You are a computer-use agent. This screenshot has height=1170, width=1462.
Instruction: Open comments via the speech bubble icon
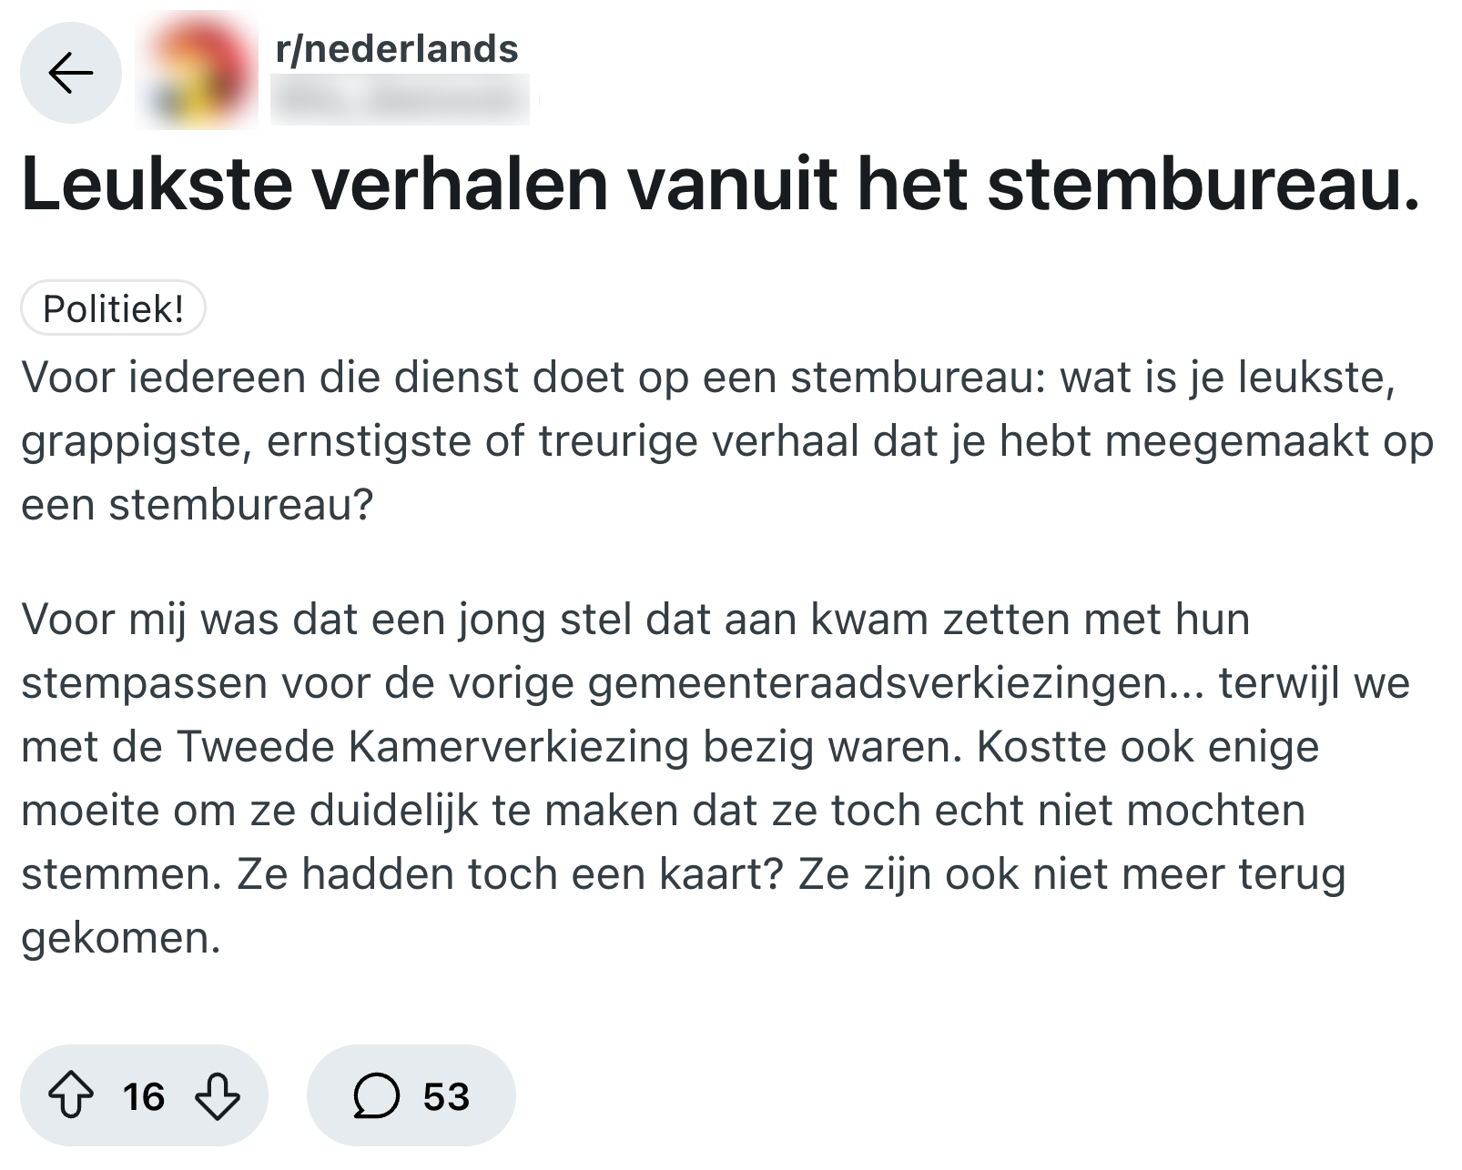pyautogui.click(x=376, y=1095)
